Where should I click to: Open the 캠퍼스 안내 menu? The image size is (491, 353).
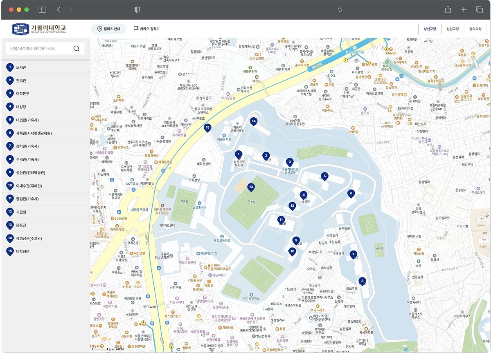pyautogui.click(x=109, y=29)
